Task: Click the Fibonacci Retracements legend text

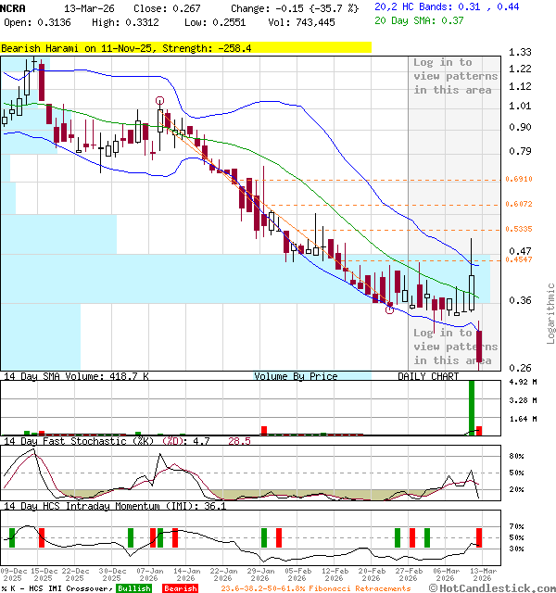Action: 315,588
